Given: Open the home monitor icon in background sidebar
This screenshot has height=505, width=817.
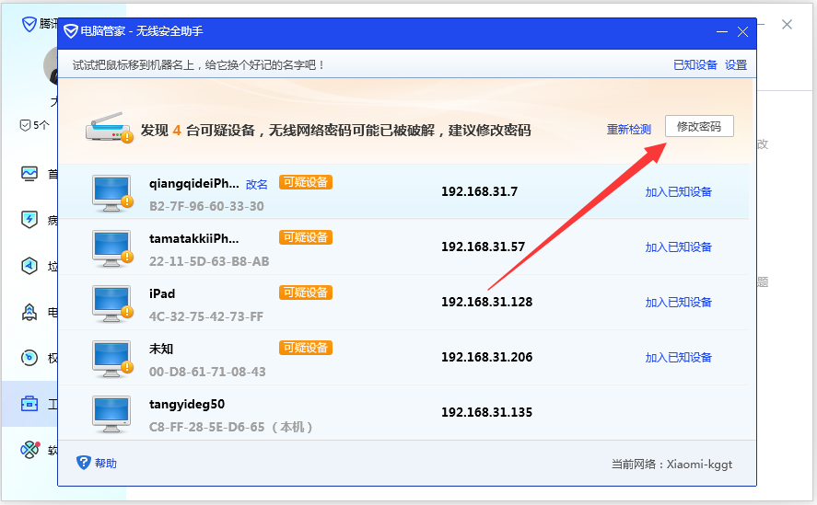Looking at the screenshot, I should (29, 173).
